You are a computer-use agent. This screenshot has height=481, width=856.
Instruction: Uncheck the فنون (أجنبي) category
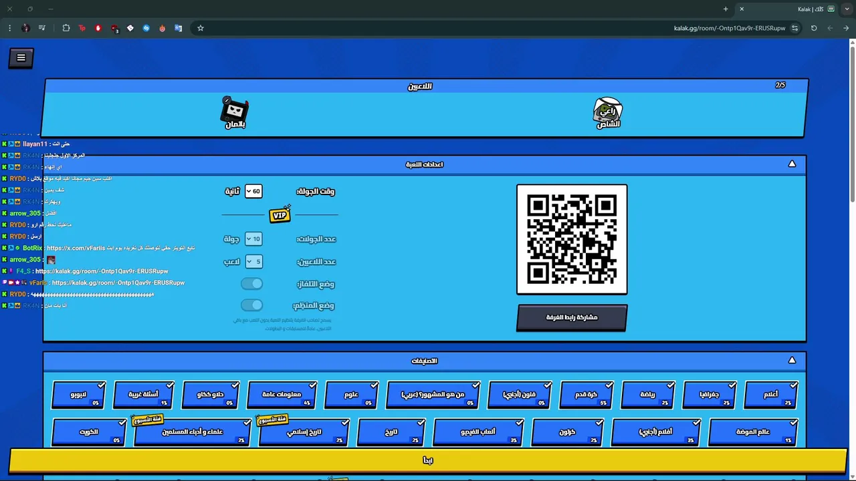coord(520,395)
